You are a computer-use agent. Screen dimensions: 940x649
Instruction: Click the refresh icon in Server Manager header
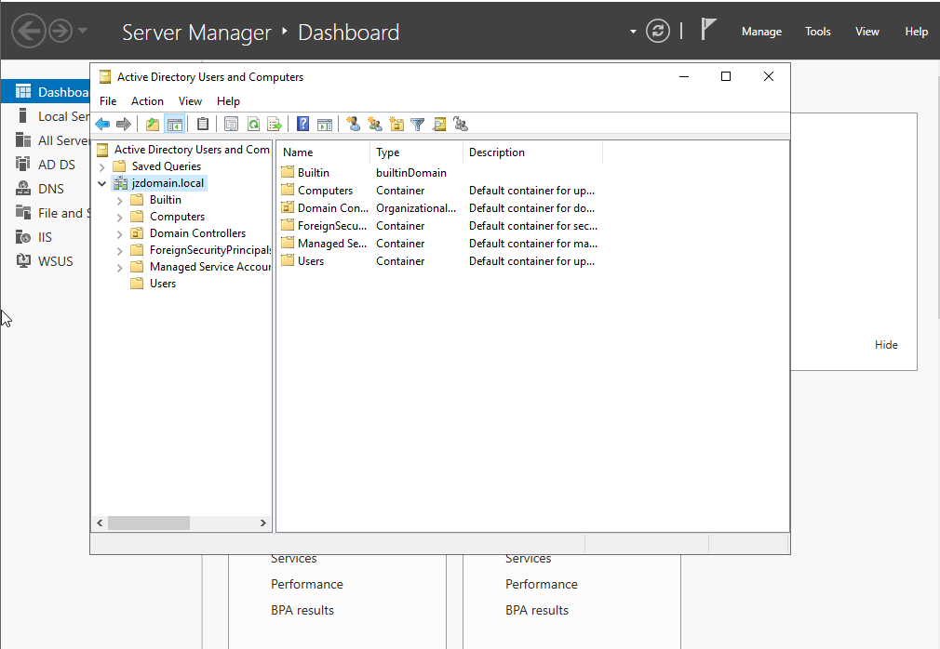tap(658, 31)
